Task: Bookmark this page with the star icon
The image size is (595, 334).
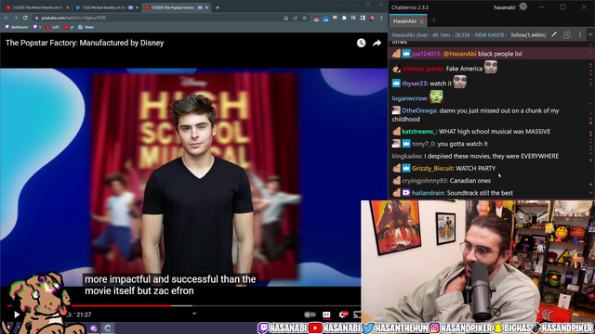Action: (304, 18)
